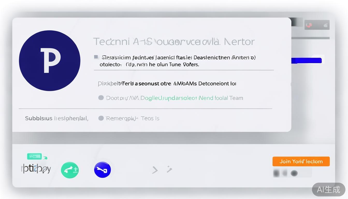Open the dark gradient tab behind the card

point(297,22)
